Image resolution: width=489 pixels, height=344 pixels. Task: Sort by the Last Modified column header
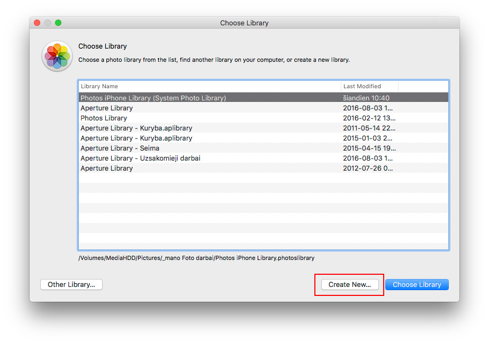coord(369,86)
